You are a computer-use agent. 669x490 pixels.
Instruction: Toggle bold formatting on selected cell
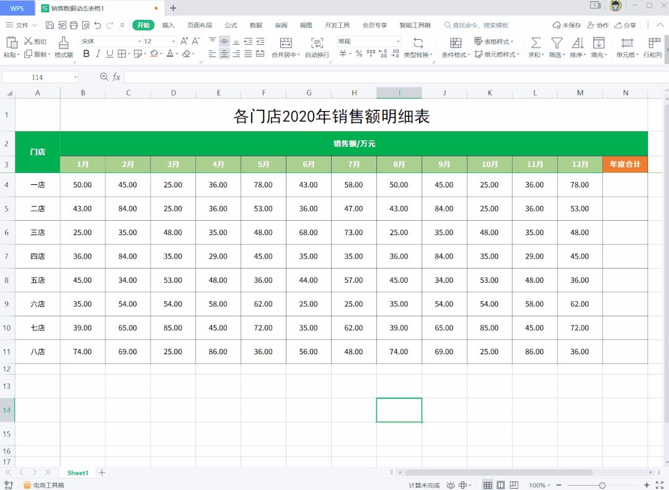pyautogui.click(x=86, y=54)
